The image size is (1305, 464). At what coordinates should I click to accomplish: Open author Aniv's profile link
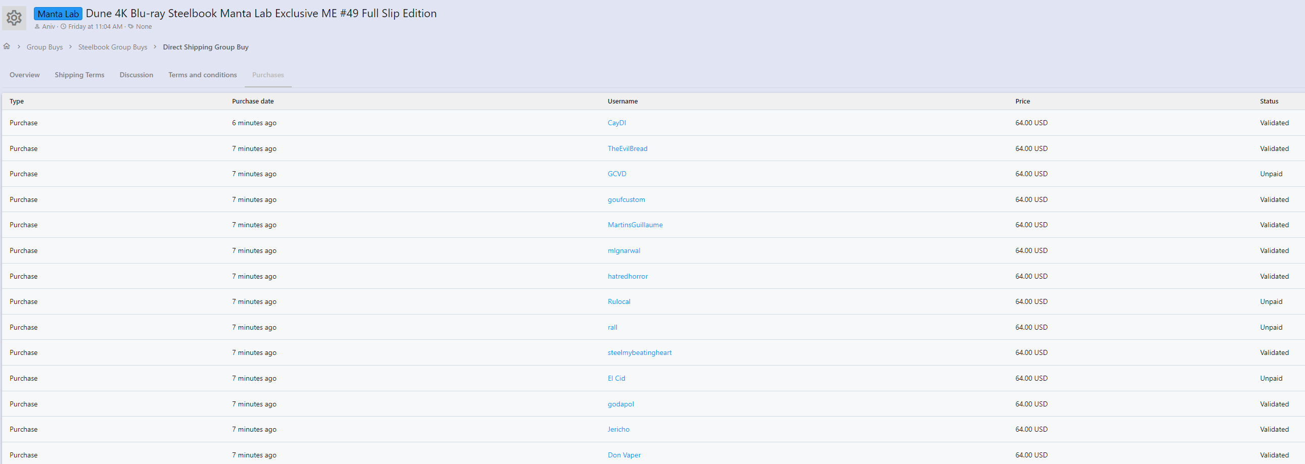[49, 26]
